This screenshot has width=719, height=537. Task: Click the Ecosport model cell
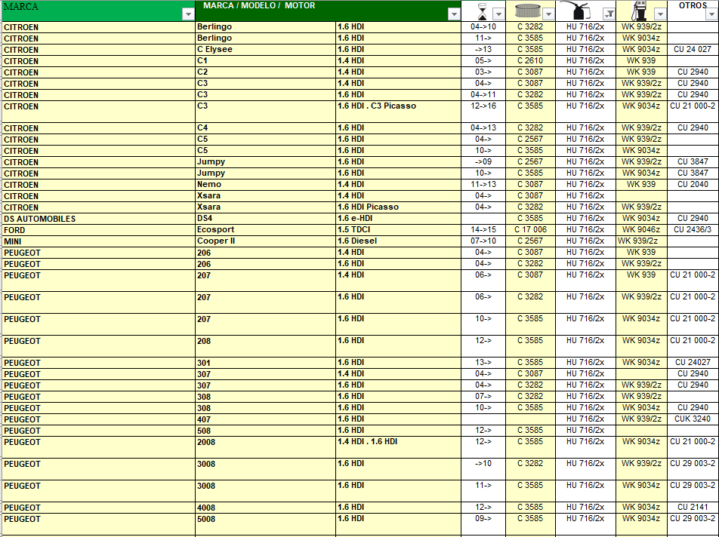pos(265,230)
